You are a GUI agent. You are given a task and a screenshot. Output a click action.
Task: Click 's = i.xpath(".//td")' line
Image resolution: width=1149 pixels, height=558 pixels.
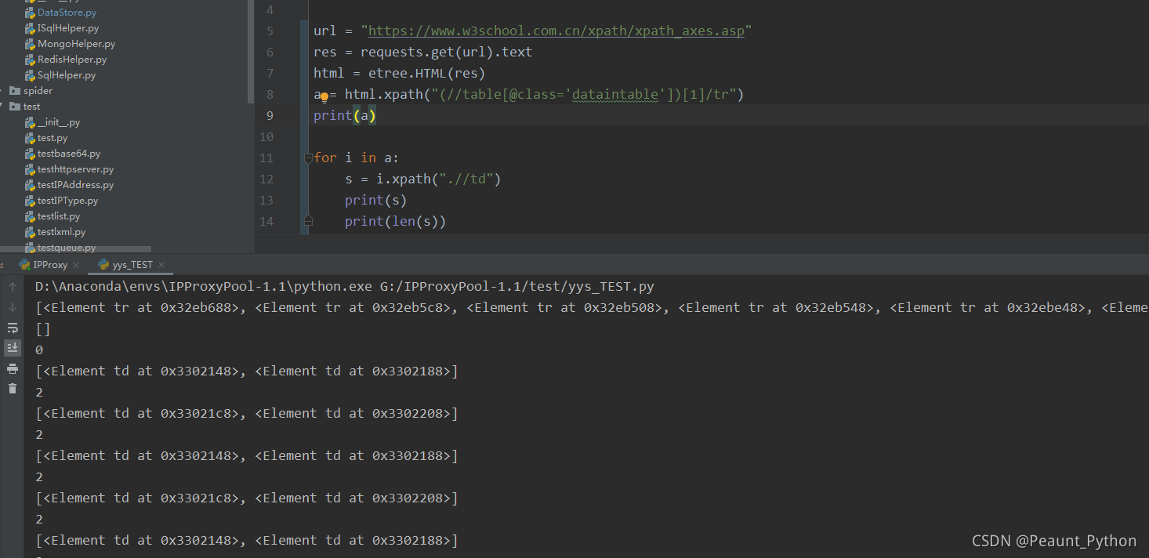click(x=422, y=179)
